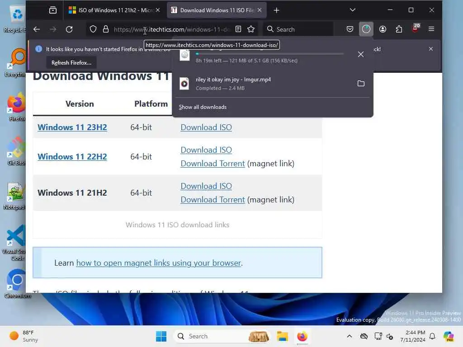463x347 pixels.
Task: Click the Version column header
Action: pyautogui.click(x=80, y=104)
